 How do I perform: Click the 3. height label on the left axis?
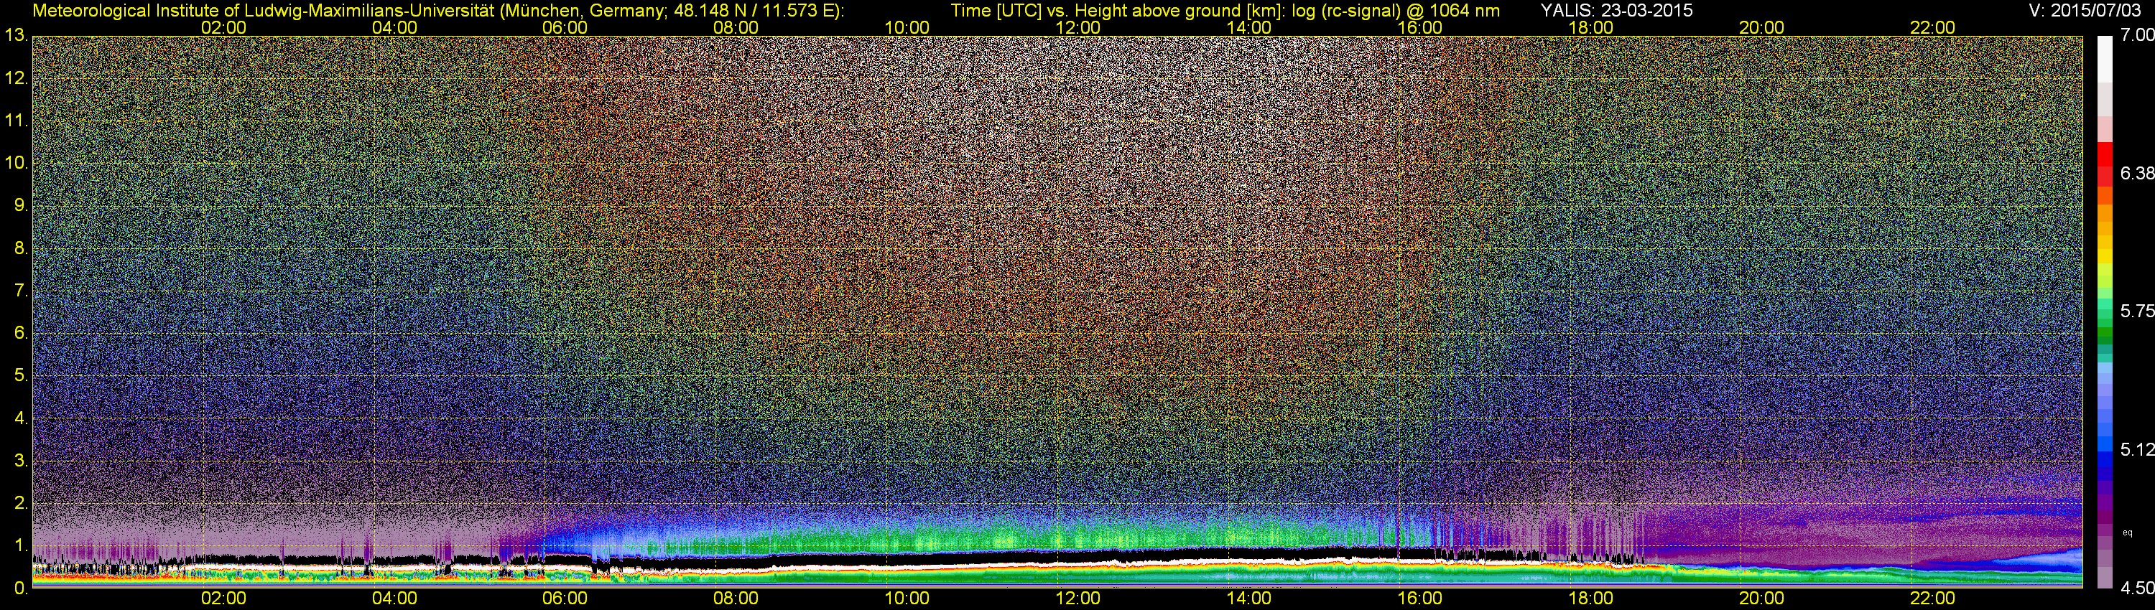pyautogui.click(x=21, y=461)
